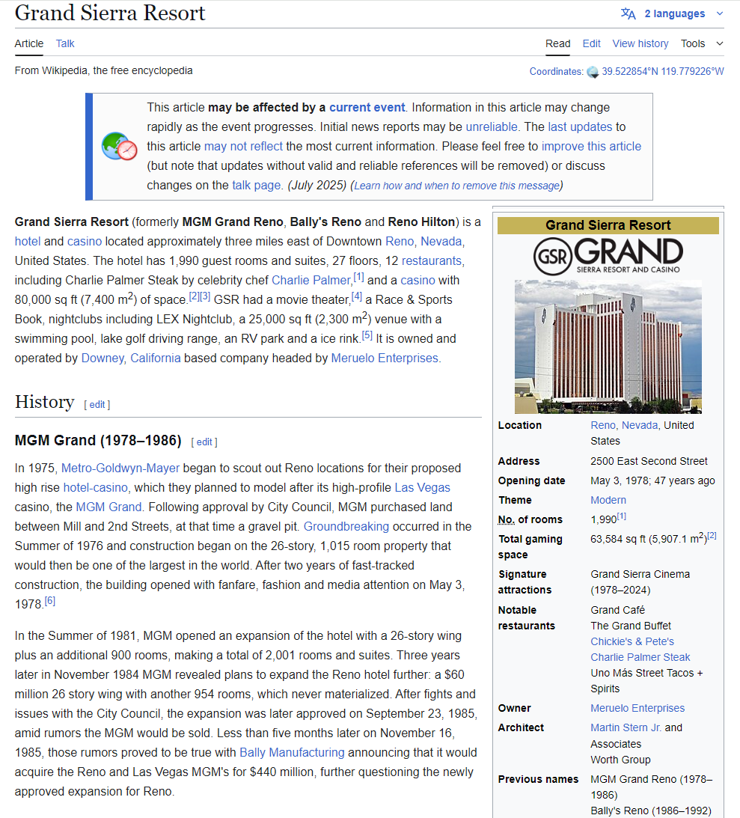Open citation [5] after ice rink

click(367, 335)
